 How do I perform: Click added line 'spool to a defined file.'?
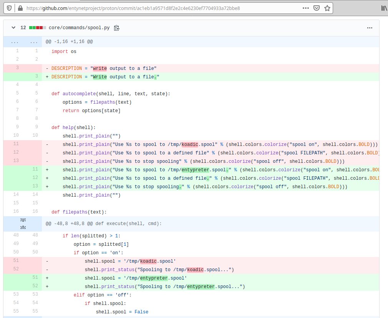tap(191, 178)
